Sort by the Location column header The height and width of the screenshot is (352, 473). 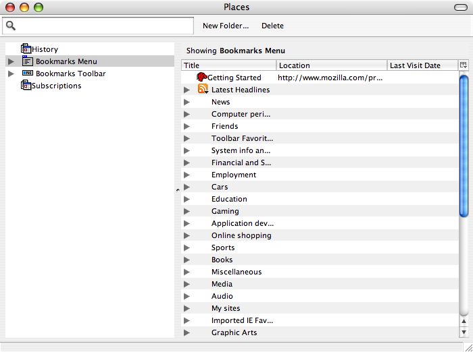[x=332, y=65]
